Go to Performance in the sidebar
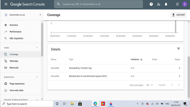 (21, 32)
